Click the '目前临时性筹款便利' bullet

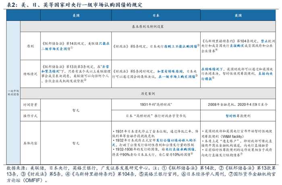click(x=237, y=152)
